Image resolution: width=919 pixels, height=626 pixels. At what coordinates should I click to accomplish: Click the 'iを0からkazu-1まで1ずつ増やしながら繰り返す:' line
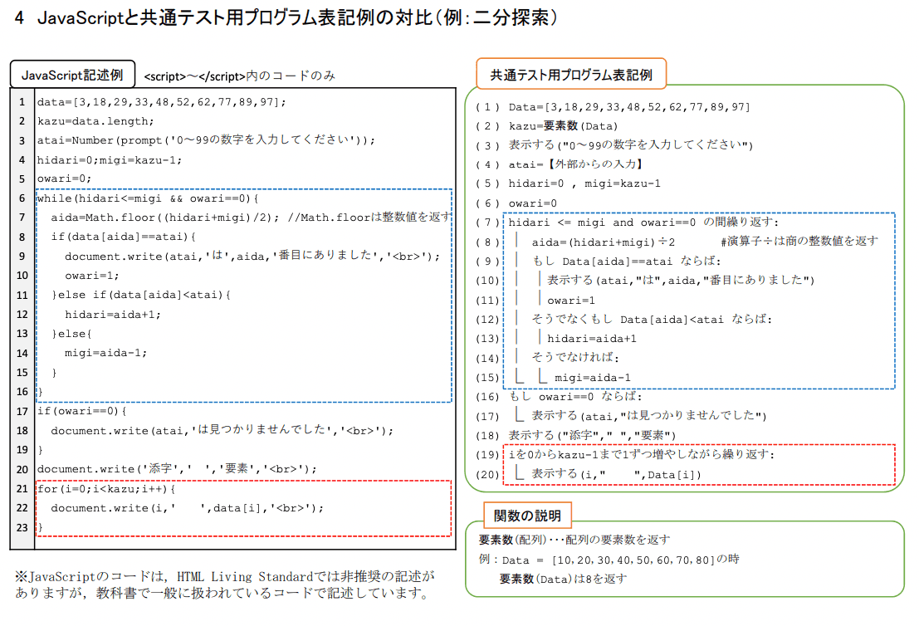click(641, 455)
